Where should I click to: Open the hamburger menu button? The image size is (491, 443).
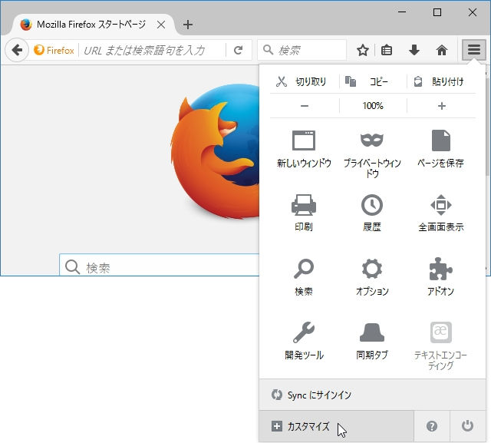pyautogui.click(x=474, y=49)
